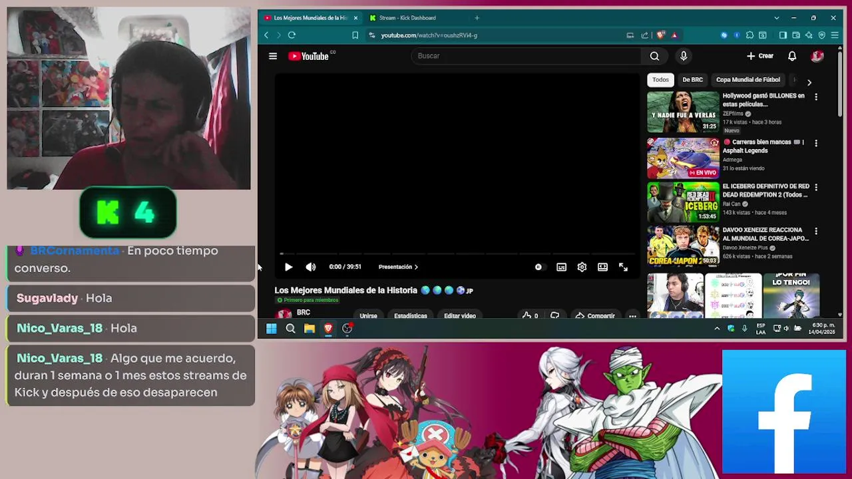
Task: Go back with the browser arrow
Action: 266,35
